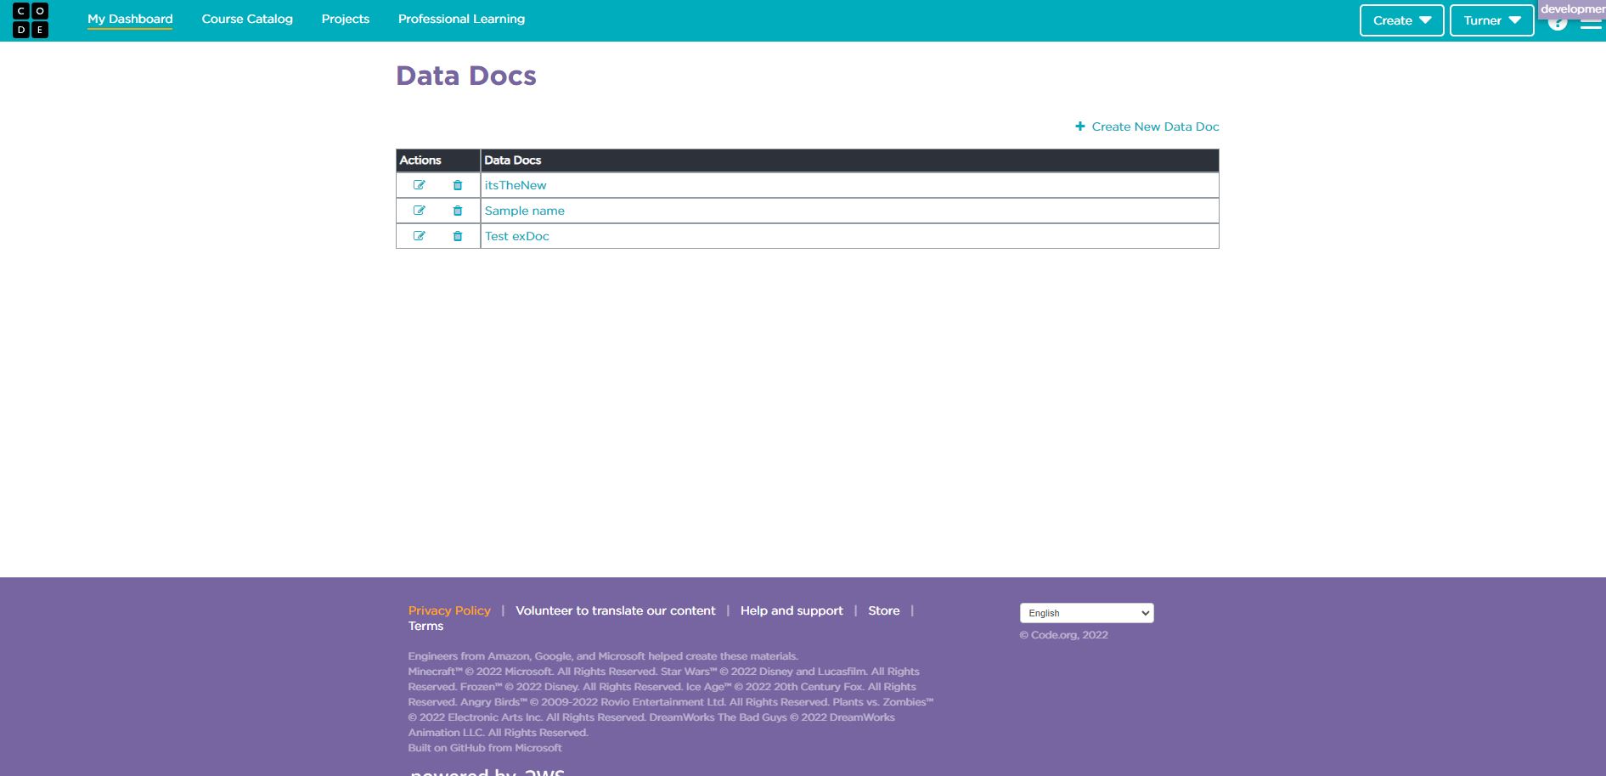This screenshot has height=776, width=1606.
Task: Open the hamburger menu icon
Action: point(1591,24)
